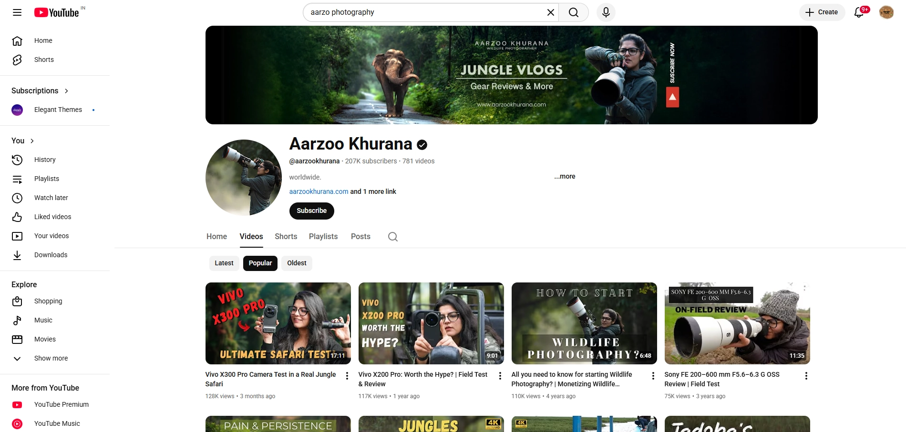Click the voice search microphone icon

pyautogui.click(x=606, y=12)
